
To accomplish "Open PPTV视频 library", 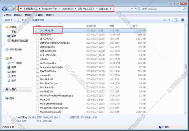I will (16, 63).
